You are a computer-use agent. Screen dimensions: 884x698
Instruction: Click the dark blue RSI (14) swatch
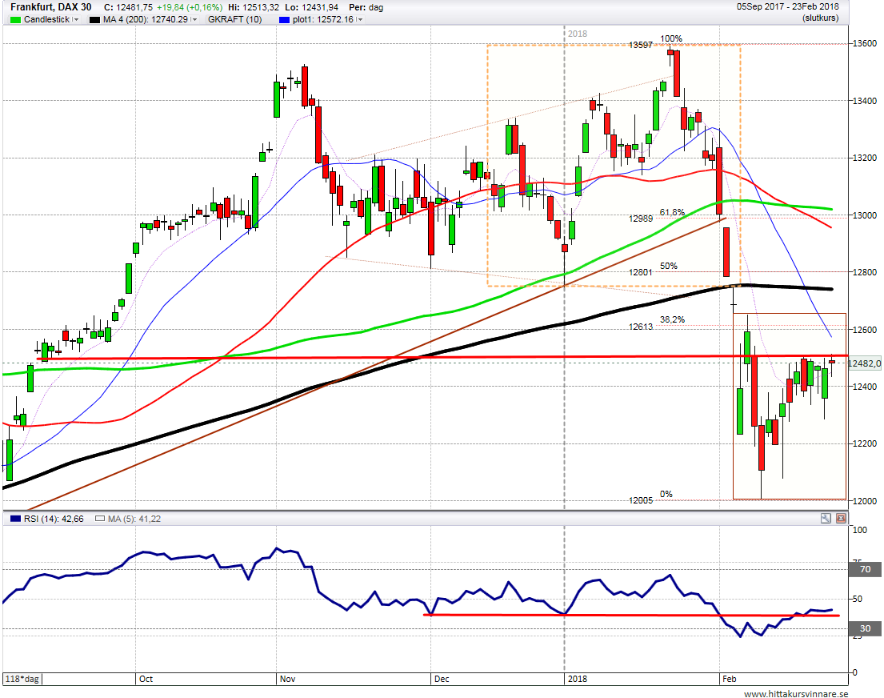pos(15,519)
